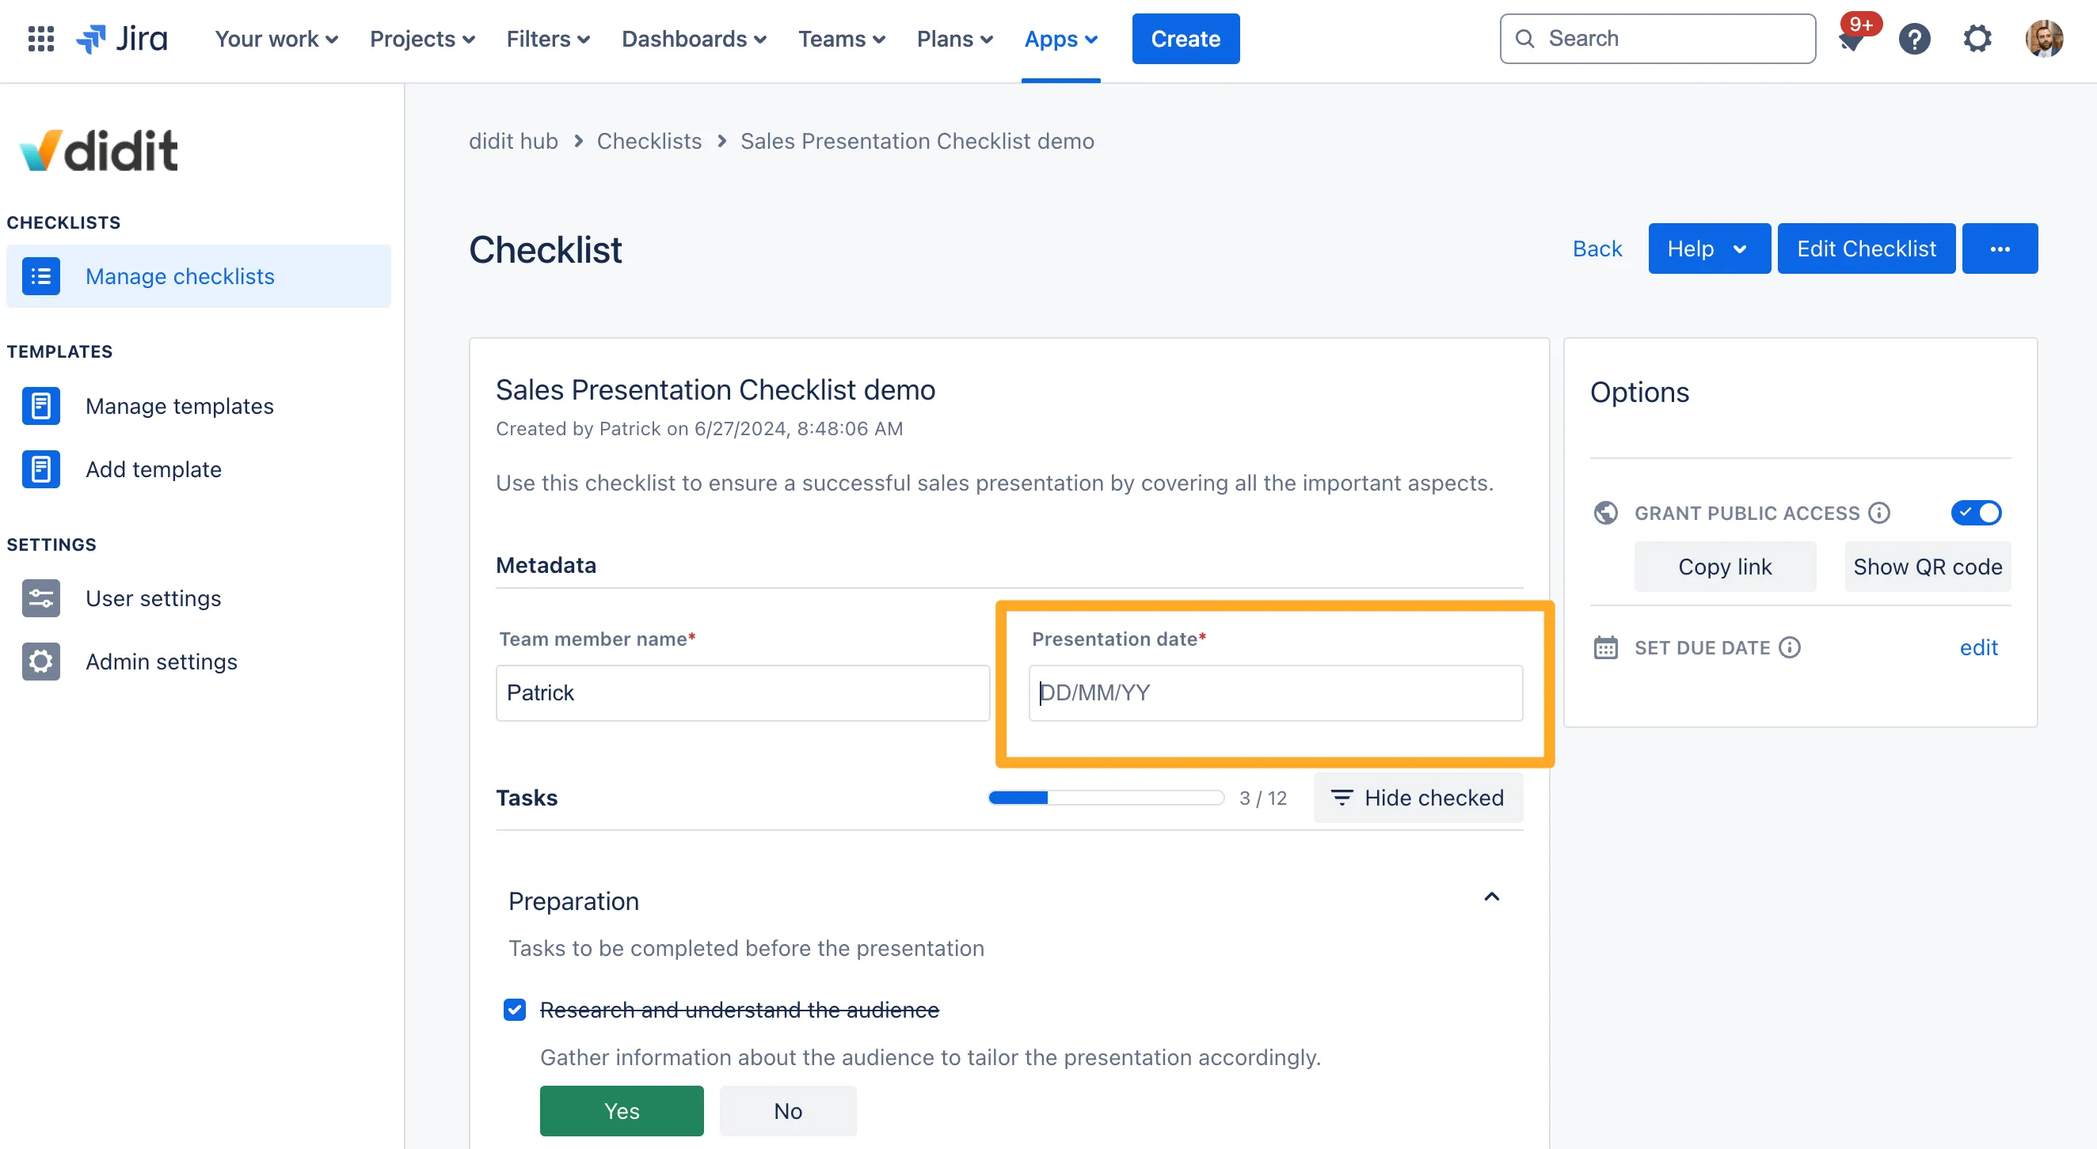Open the Apps menu
This screenshot has height=1149, width=2097.
pyautogui.click(x=1060, y=39)
